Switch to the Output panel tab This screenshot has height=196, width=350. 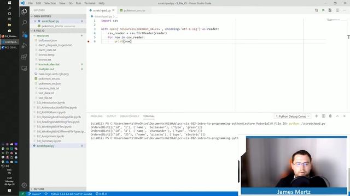(111, 116)
